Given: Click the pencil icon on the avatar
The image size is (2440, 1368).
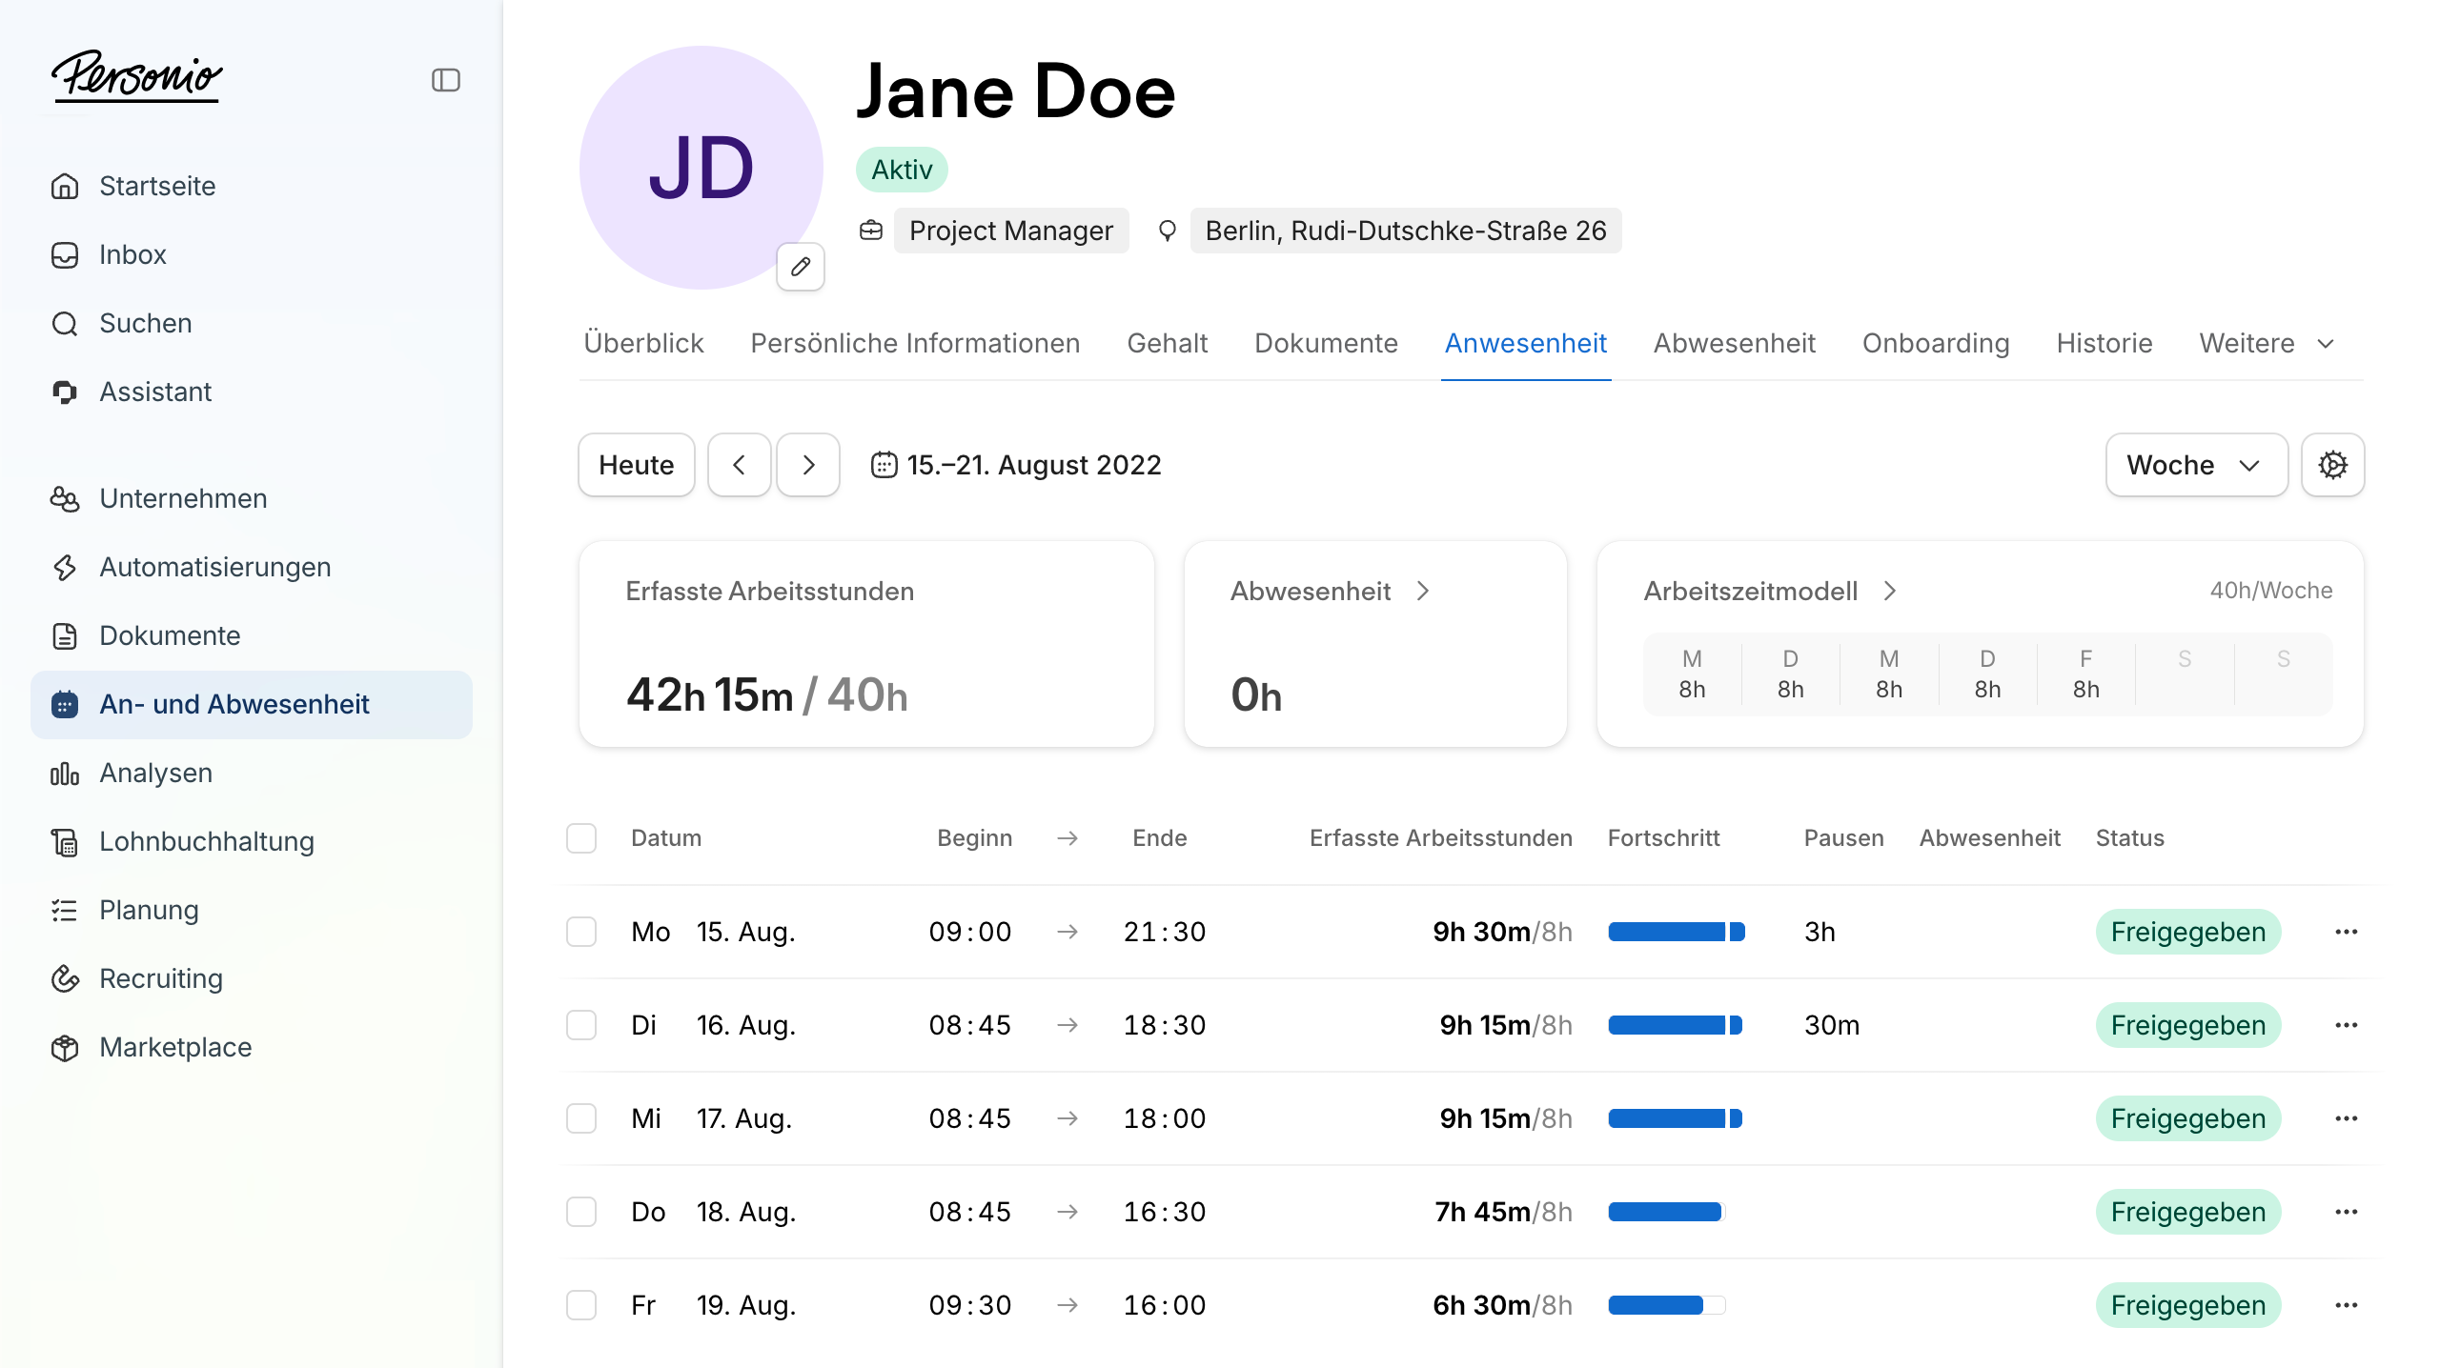Looking at the screenshot, I should point(801,267).
